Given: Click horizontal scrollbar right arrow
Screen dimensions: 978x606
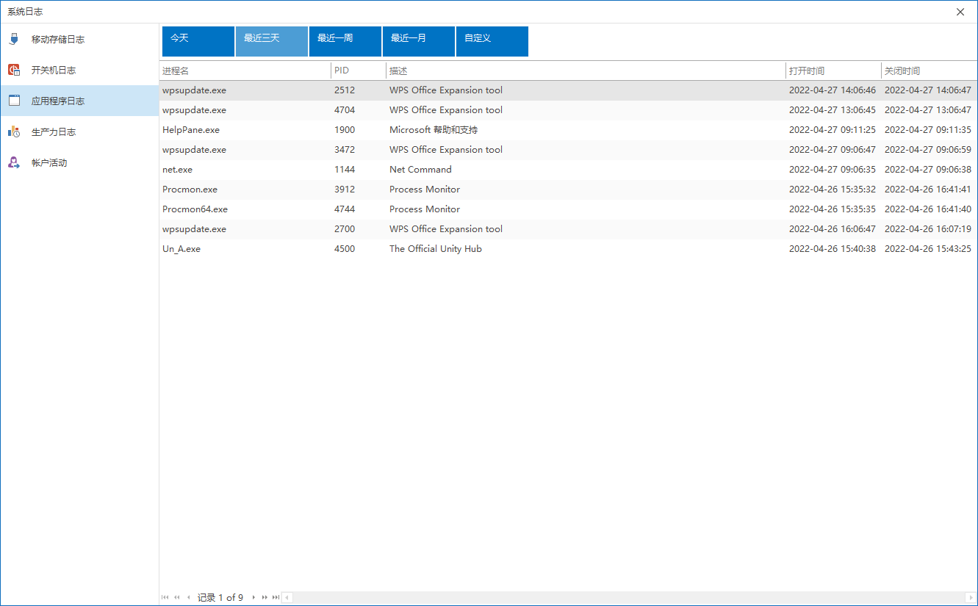Looking at the screenshot, I should 971,597.
